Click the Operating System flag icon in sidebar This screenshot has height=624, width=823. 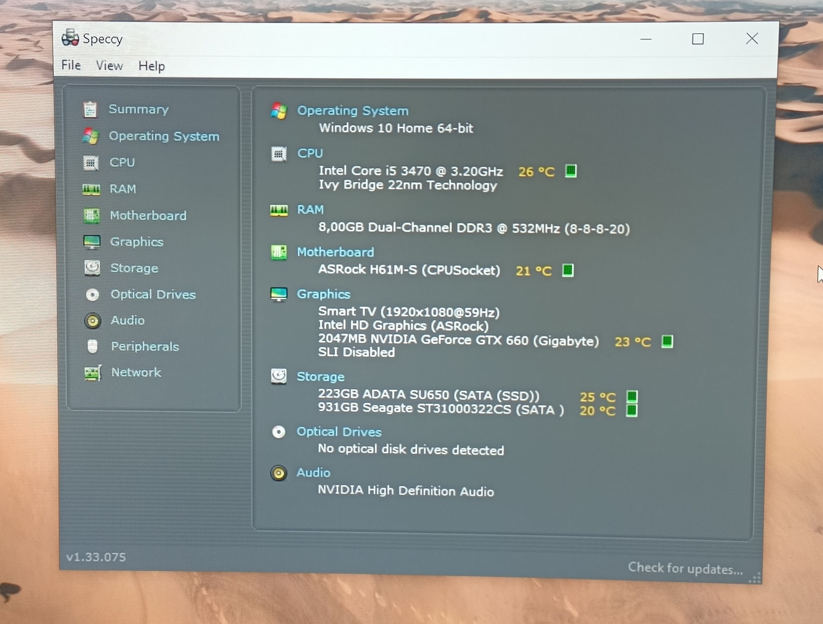coord(91,136)
